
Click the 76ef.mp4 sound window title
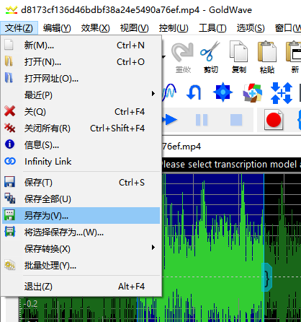(x=181, y=147)
